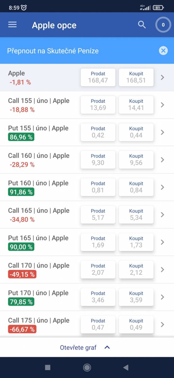Image resolution: width=174 pixels, height=378 pixels.
Task: Tap Prodat 5,17 on Call 165
Action: pyautogui.click(x=98, y=215)
